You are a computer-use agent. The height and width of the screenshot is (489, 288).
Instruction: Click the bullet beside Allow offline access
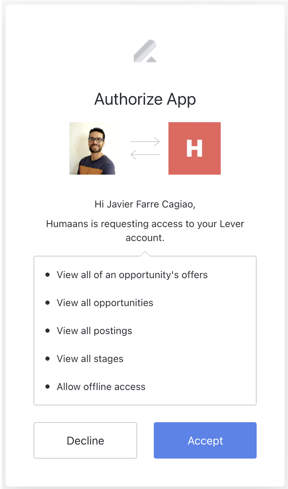(48, 386)
